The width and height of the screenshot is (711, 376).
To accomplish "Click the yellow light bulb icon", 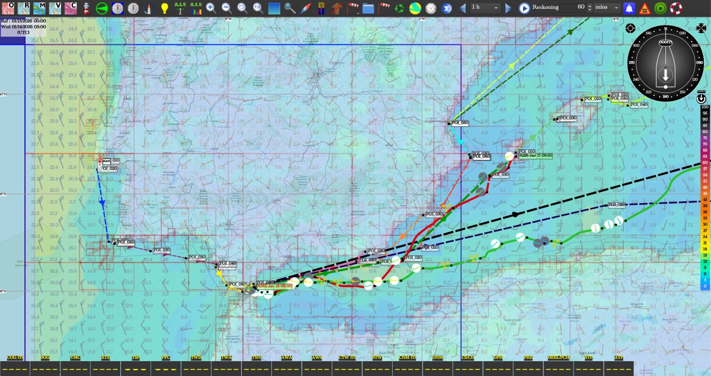I will pos(165,8).
